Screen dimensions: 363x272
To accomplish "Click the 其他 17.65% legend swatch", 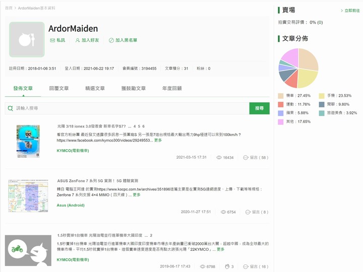I will 281,122.
